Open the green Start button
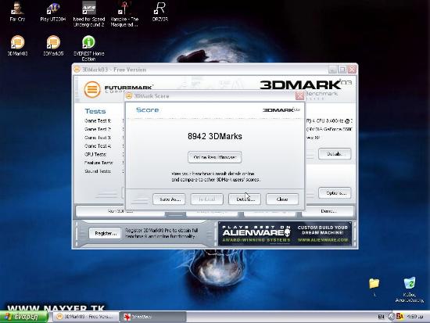This screenshot has width=430, height=323. [24, 317]
